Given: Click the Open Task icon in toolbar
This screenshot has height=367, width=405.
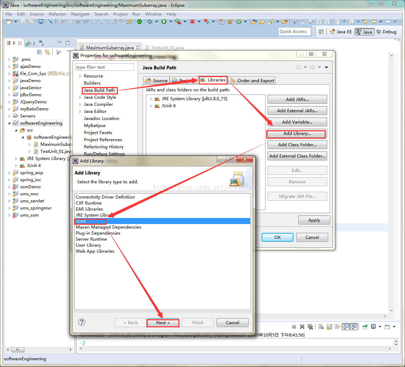Looking at the screenshot, I should [262, 22].
